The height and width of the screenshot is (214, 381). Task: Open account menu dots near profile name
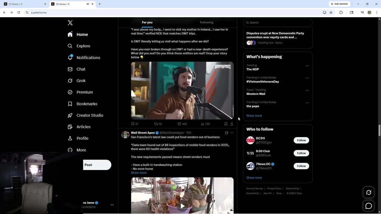pos(112,205)
